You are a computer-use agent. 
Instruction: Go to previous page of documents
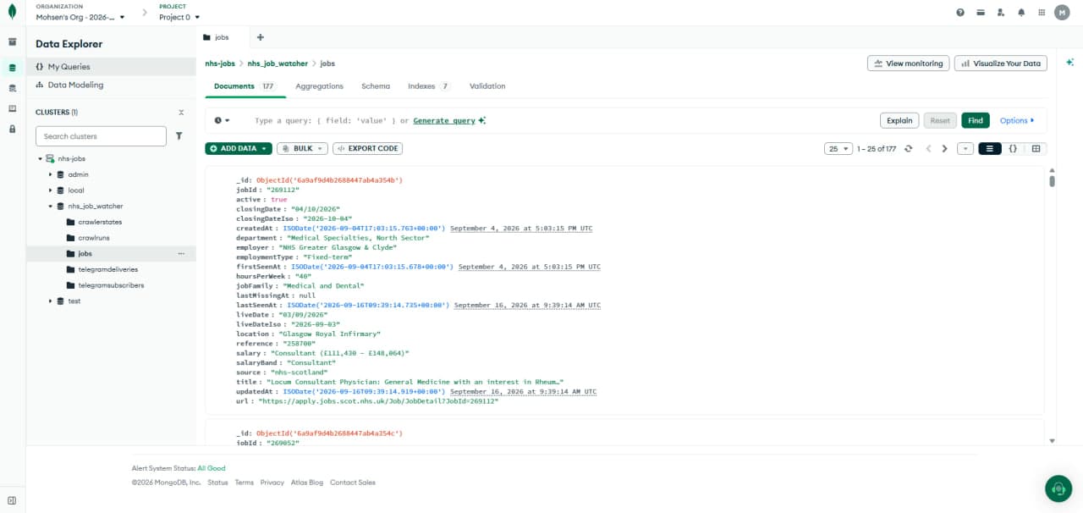coord(928,149)
